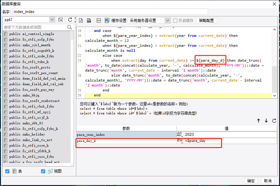This screenshot has width=280, height=186.
Task: Refresh parameter list with circular arrow icon
Action: (274, 121)
